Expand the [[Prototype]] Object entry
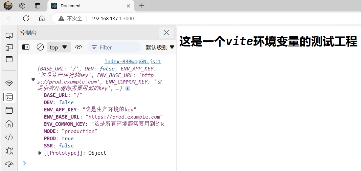 point(40,153)
